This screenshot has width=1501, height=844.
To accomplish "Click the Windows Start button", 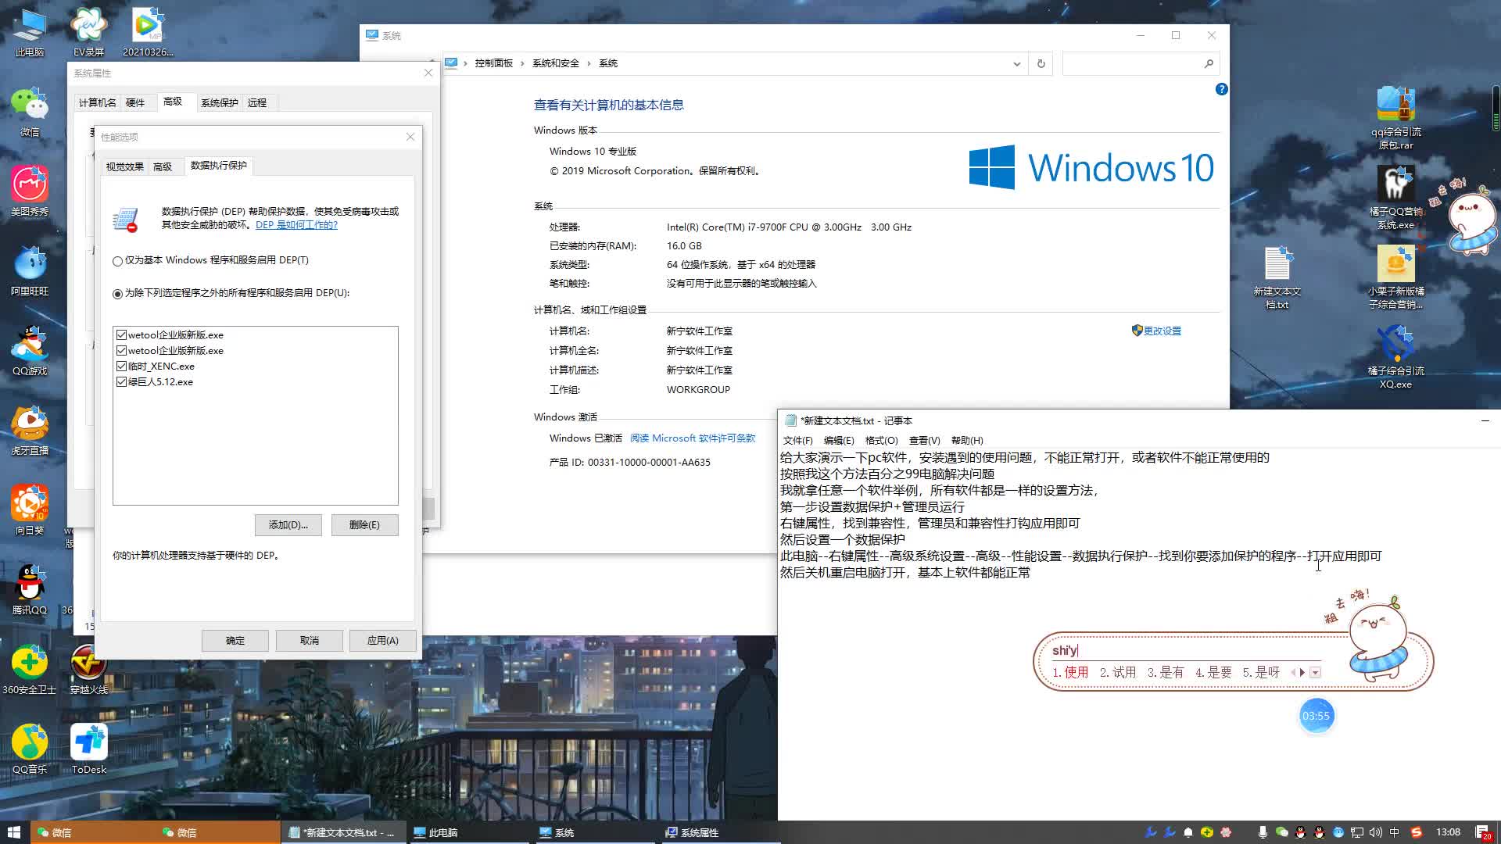I will tap(13, 832).
